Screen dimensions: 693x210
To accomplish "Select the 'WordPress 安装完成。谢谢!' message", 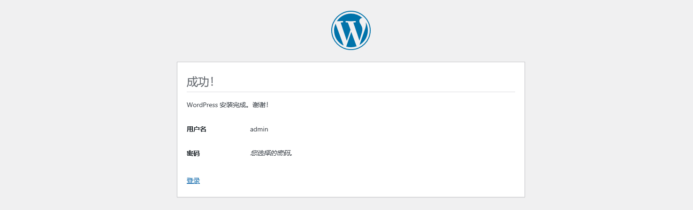I will (x=228, y=105).
